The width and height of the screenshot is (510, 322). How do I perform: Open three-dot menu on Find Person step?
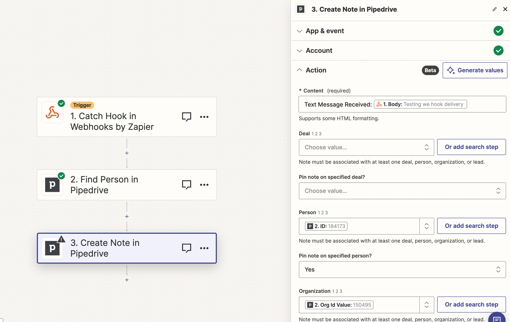click(204, 184)
